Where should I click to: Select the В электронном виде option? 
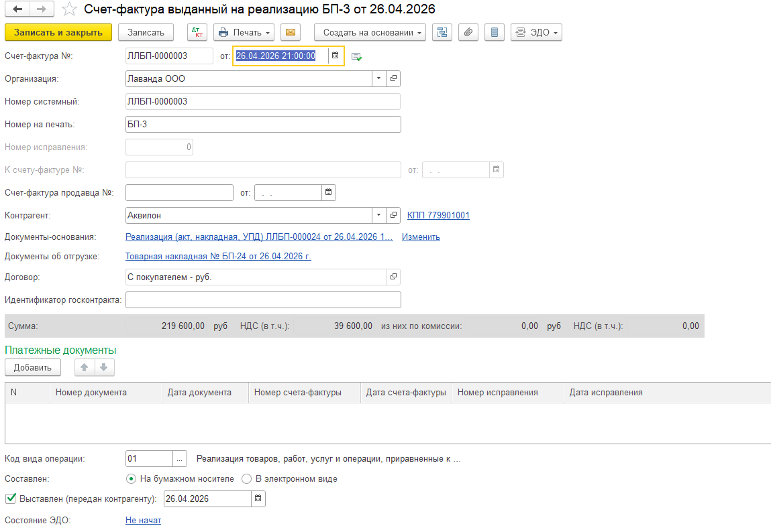coord(246,478)
